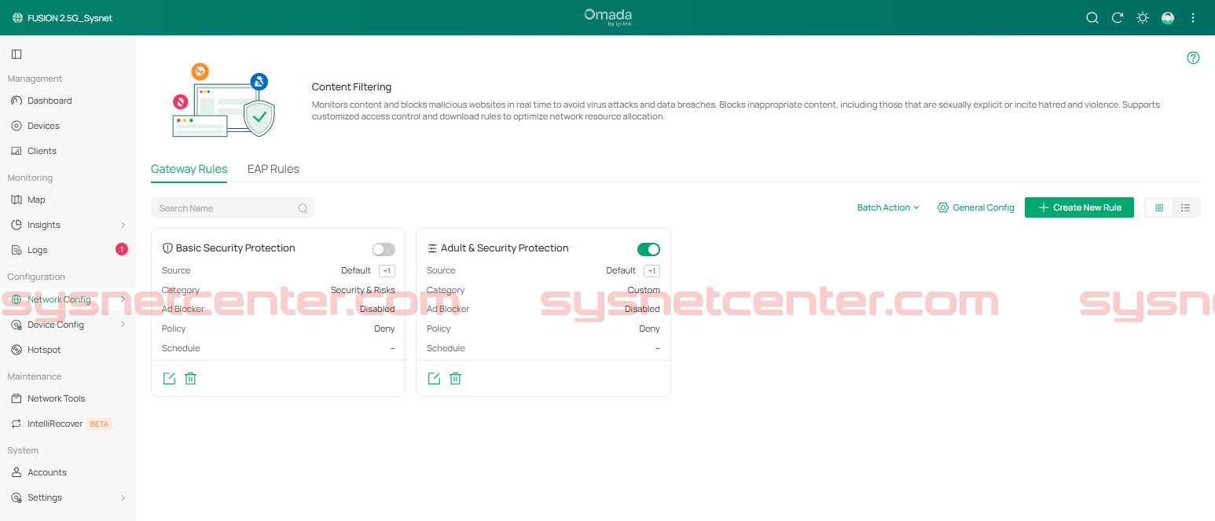This screenshot has width=1215, height=521.
Task: Click the Content Filtering heading
Action: (x=351, y=87)
